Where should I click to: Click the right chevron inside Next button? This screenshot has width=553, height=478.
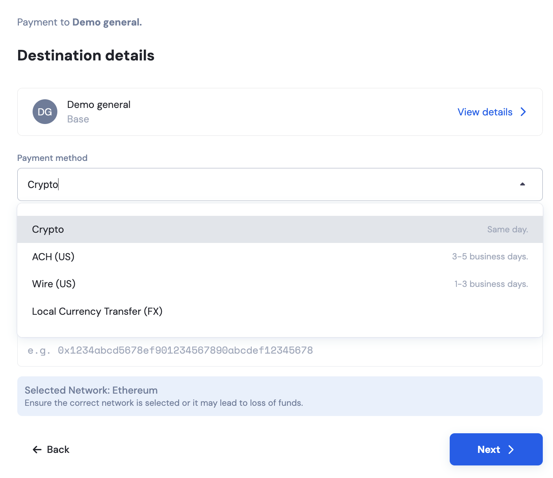(x=511, y=450)
